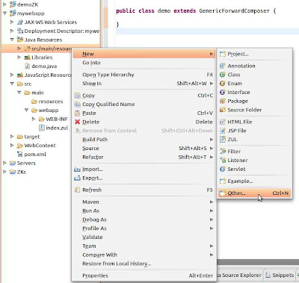Select Other... in the New submenu

(254, 193)
